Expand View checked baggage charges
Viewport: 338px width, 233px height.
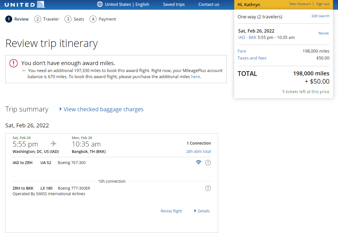[x=103, y=109]
